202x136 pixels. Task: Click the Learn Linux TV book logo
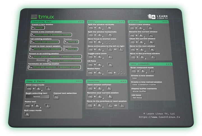click(151, 17)
